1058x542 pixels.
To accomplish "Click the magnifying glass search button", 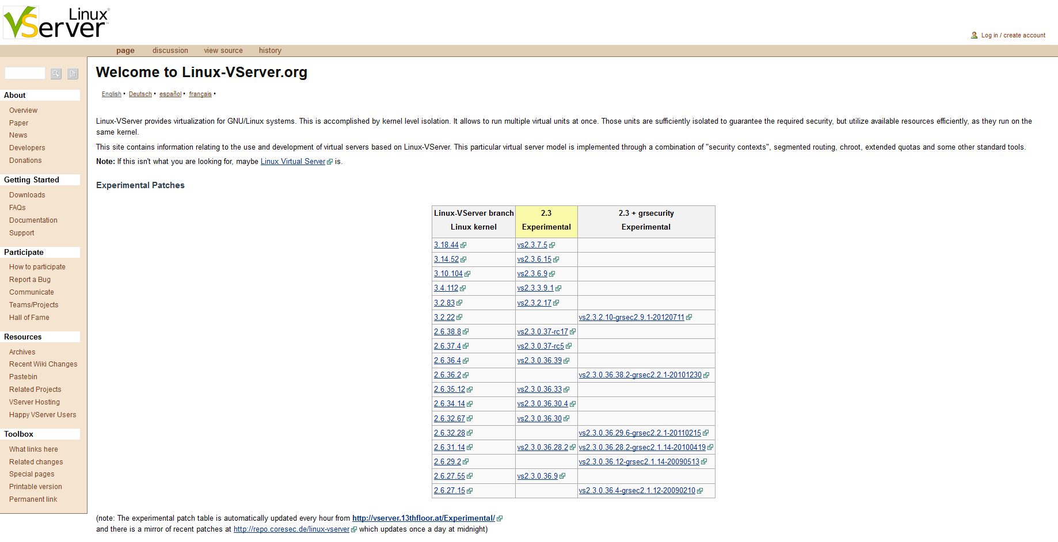I will pos(56,74).
